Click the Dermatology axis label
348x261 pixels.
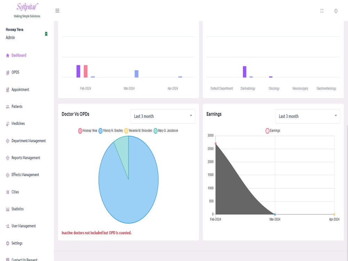tap(248, 88)
